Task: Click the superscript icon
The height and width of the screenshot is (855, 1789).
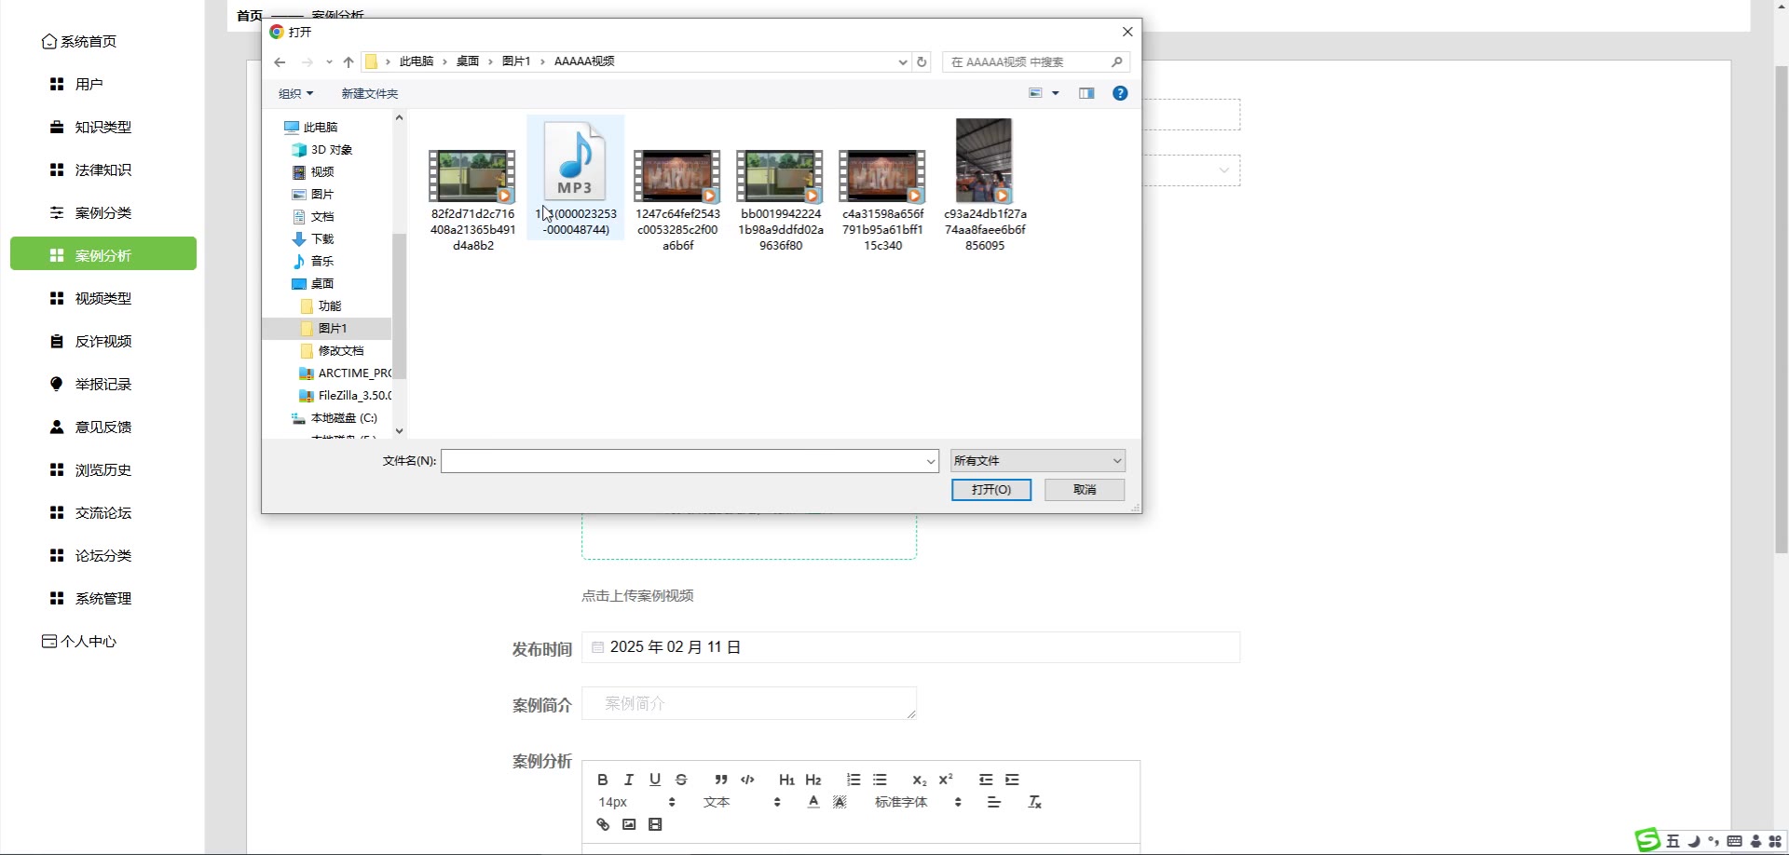Action: click(946, 780)
